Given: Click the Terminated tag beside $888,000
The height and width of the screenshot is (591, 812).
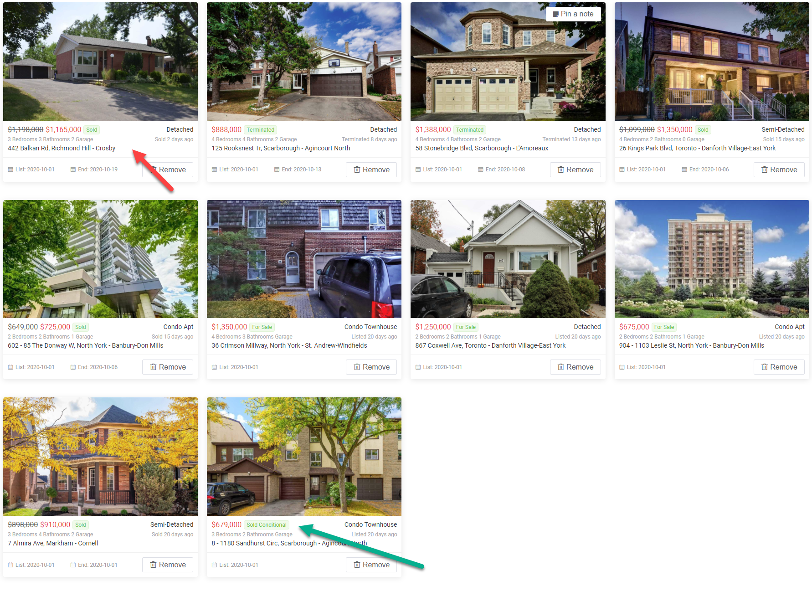Looking at the screenshot, I should [x=261, y=130].
